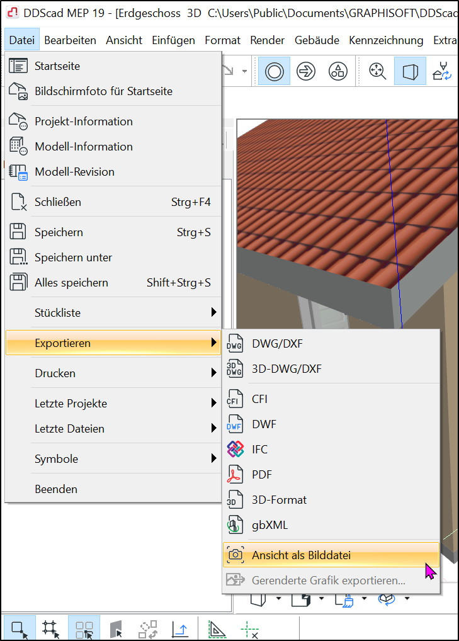This screenshot has width=459, height=641.
Task: Click the green crosshair delete icon
Action: point(249,629)
